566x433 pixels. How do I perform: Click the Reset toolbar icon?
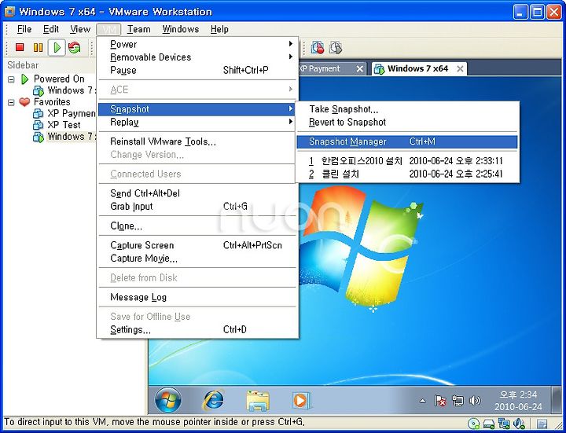[x=75, y=47]
